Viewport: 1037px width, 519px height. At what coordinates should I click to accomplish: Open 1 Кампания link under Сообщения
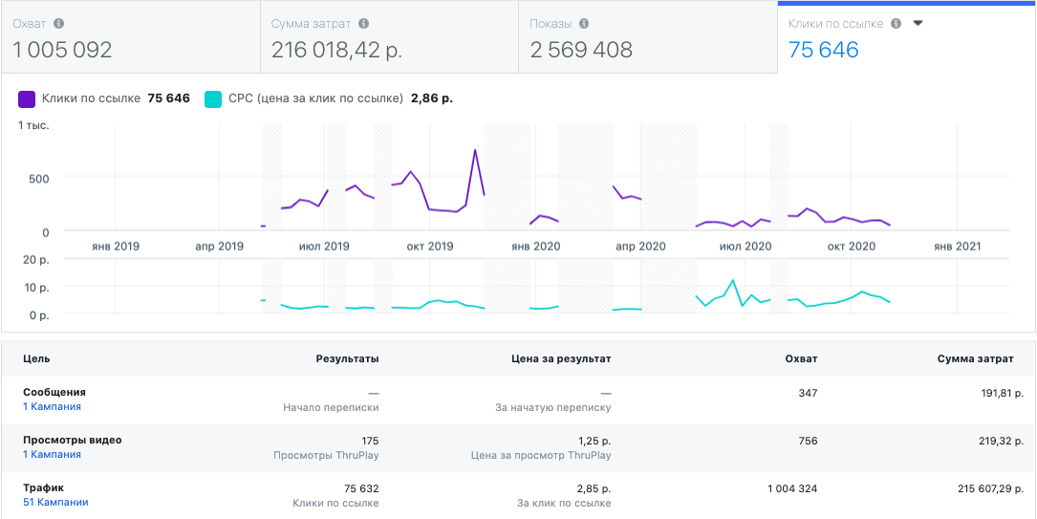point(53,406)
